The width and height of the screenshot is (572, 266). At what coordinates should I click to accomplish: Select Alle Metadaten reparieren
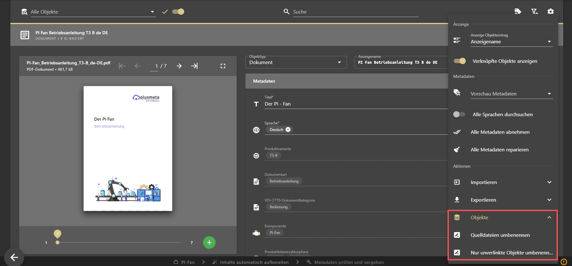(x=503, y=149)
